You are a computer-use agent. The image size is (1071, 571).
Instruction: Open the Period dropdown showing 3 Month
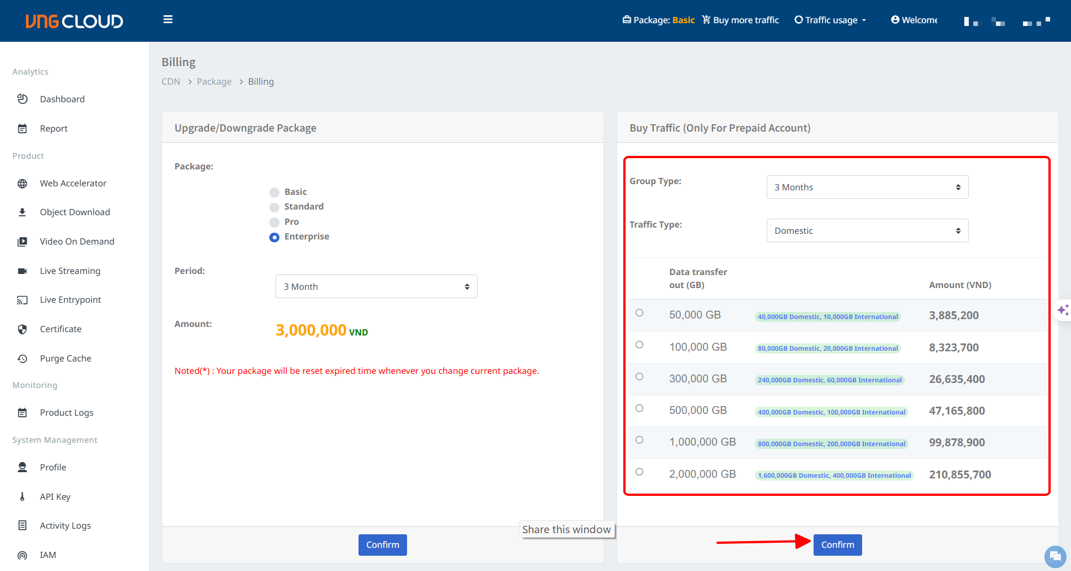(x=376, y=286)
